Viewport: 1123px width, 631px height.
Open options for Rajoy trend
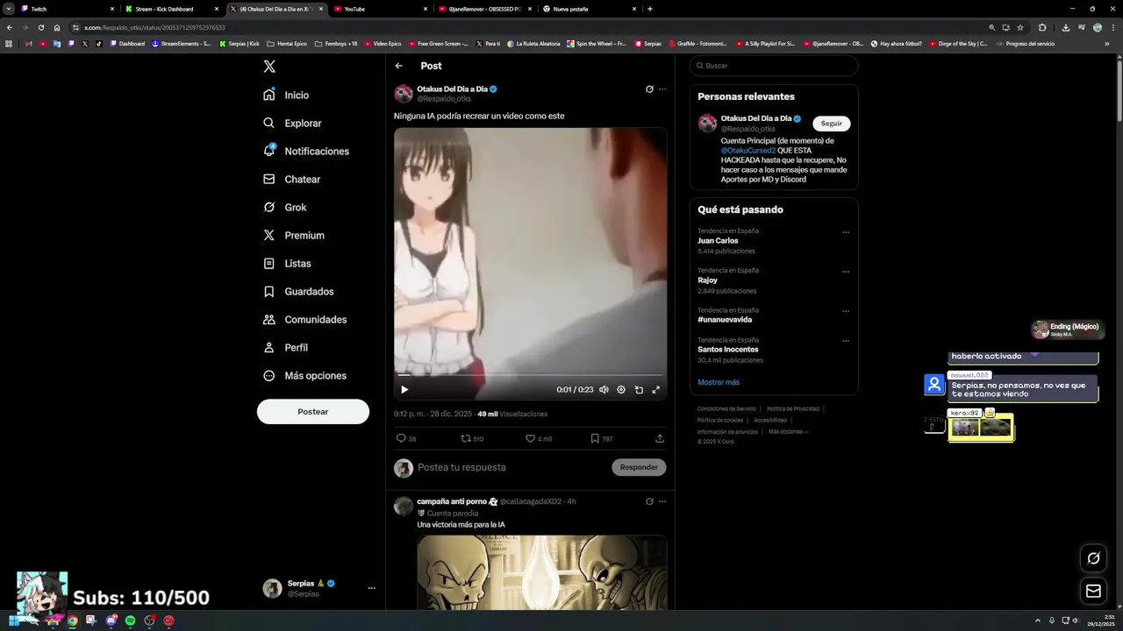tap(846, 272)
